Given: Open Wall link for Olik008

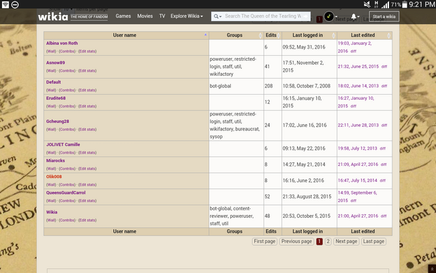Looking at the screenshot, I should pyautogui.click(x=51, y=185).
